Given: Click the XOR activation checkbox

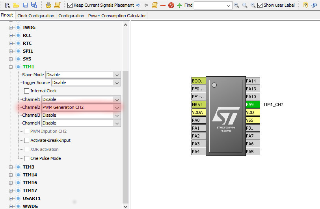Looking at the screenshot, I should [x=26, y=149].
